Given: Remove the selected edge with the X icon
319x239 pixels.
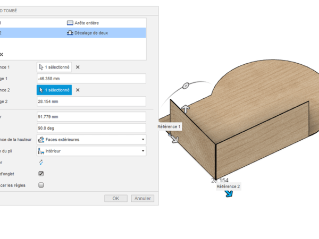Looking at the screenshot, I should coord(2,54).
